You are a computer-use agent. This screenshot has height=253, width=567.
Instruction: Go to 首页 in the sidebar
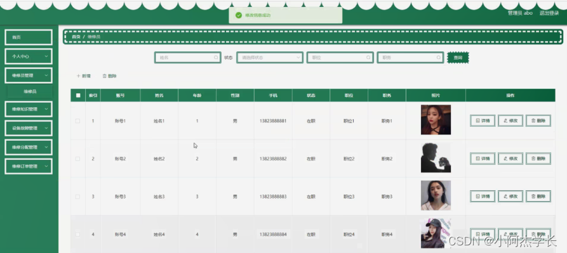[x=29, y=37]
